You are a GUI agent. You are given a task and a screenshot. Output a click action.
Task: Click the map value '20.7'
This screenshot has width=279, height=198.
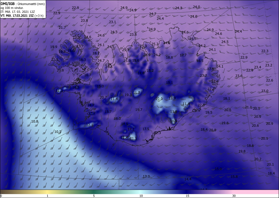[x=103, y=97]
